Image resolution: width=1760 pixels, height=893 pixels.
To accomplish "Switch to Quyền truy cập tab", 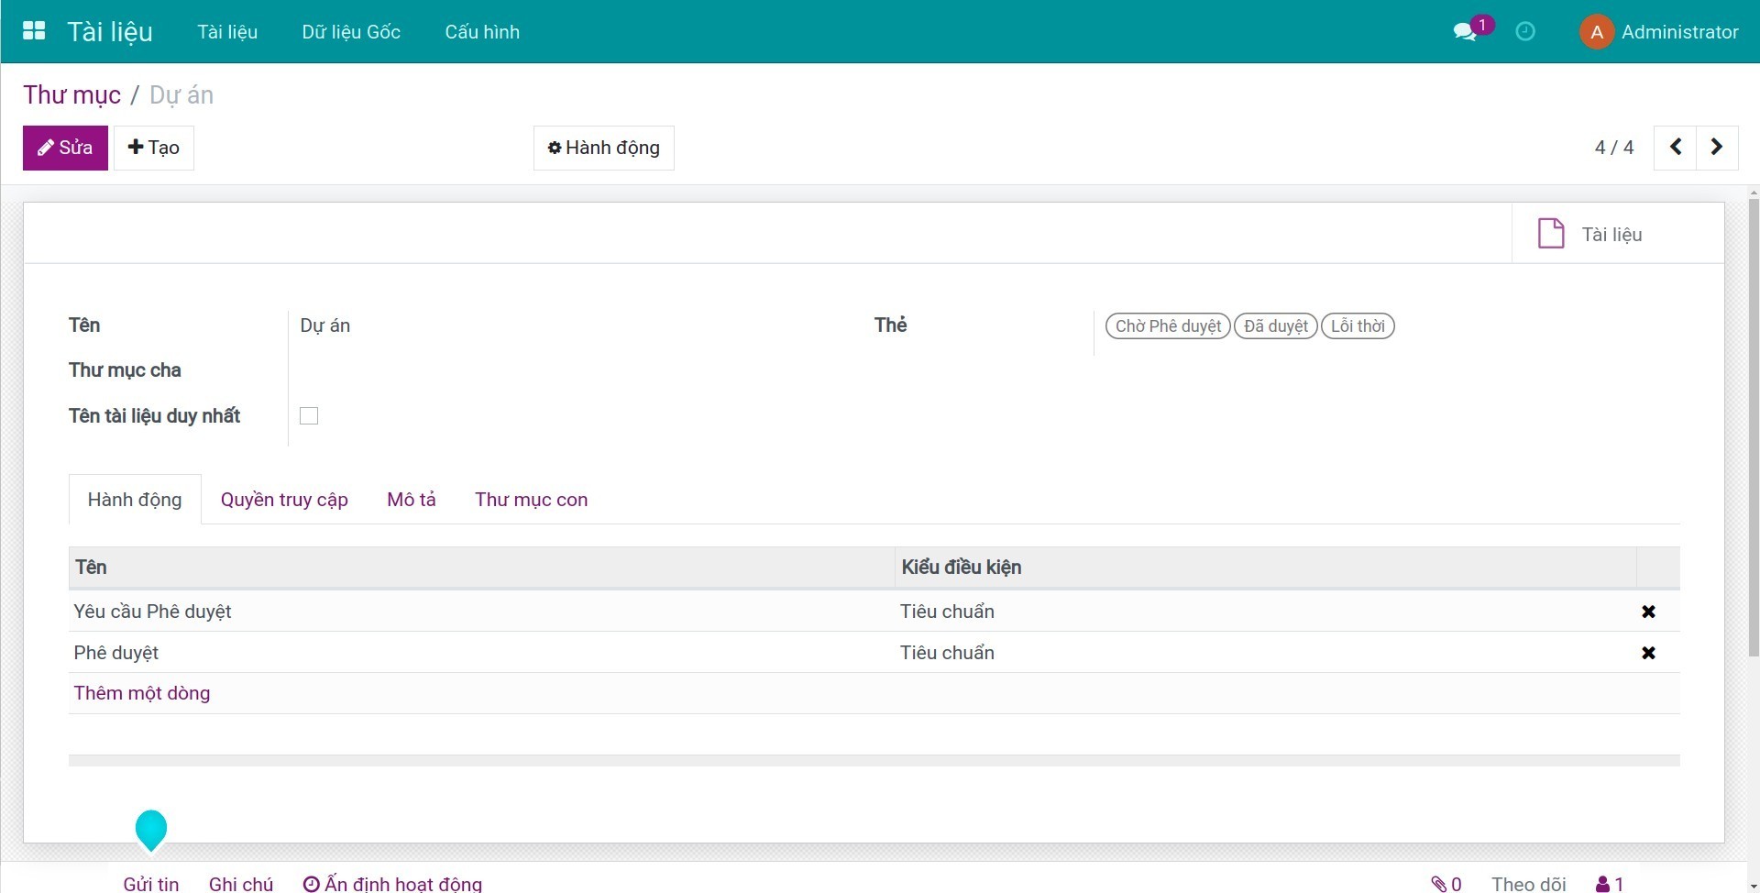I will coord(284,500).
